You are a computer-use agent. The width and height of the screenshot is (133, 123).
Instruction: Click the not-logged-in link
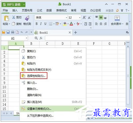pyautogui.click(x=109, y=10)
